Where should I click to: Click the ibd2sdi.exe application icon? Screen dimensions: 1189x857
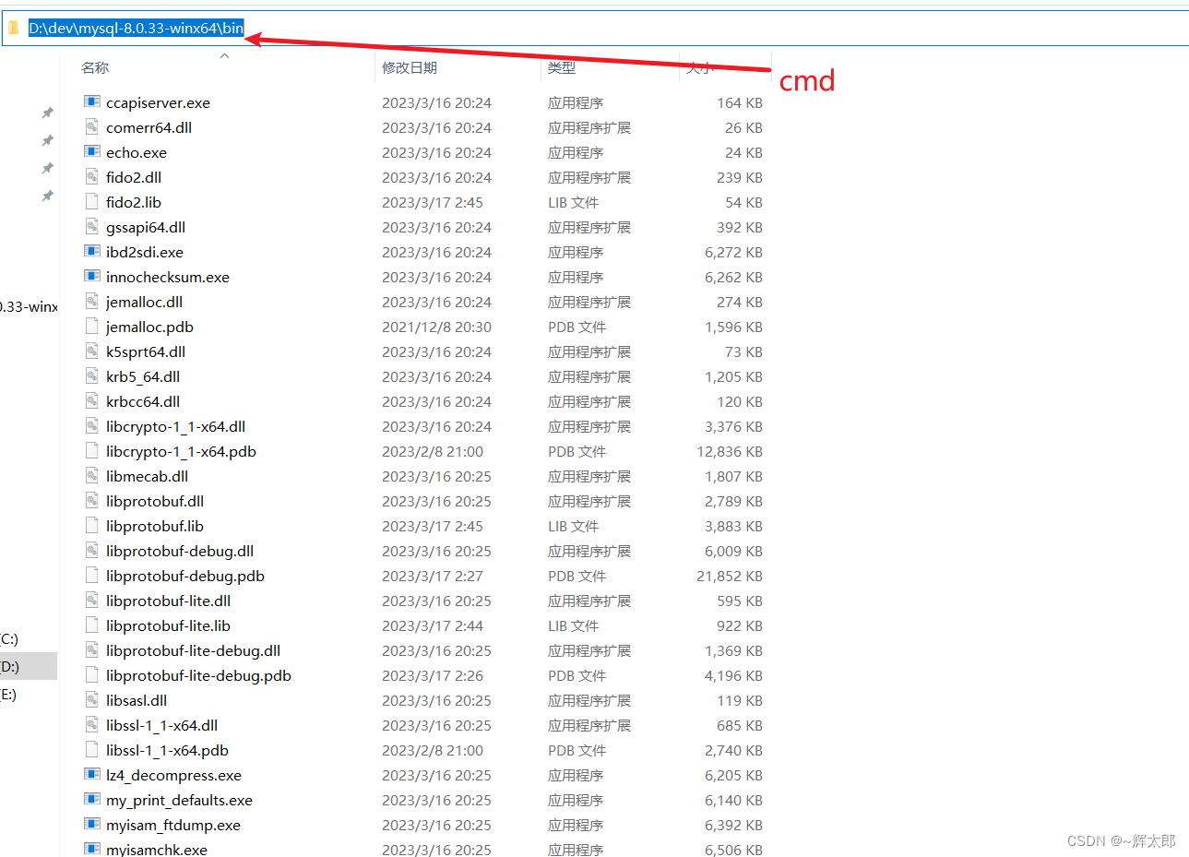92,251
